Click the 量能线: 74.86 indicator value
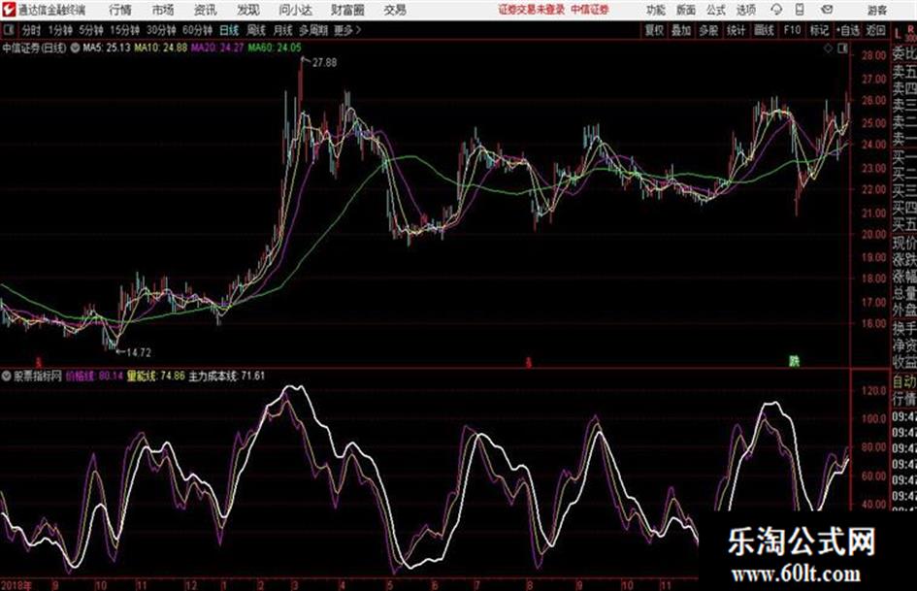The width and height of the screenshot is (917, 591). pos(156,376)
